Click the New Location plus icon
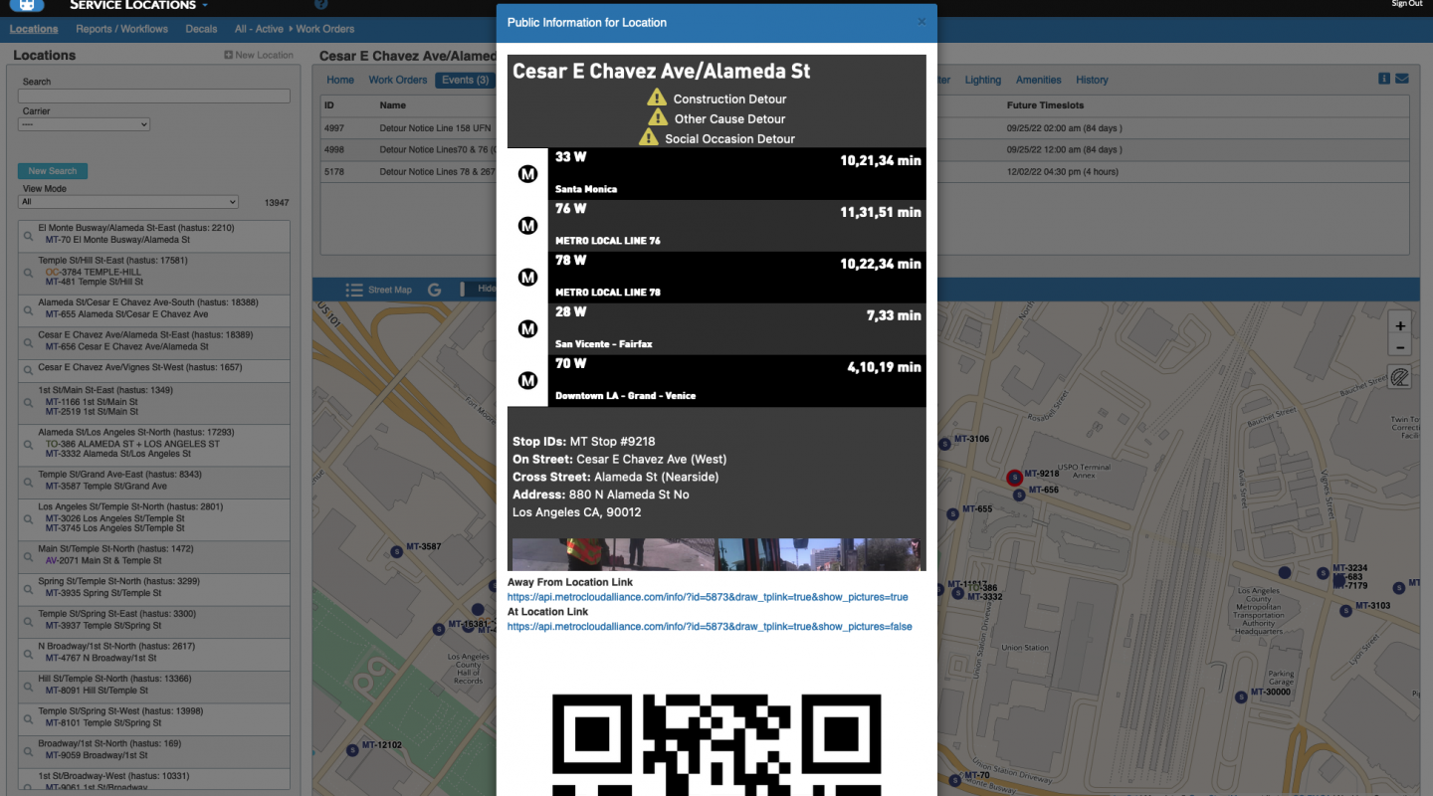The height and width of the screenshot is (796, 1433). tap(229, 56)
